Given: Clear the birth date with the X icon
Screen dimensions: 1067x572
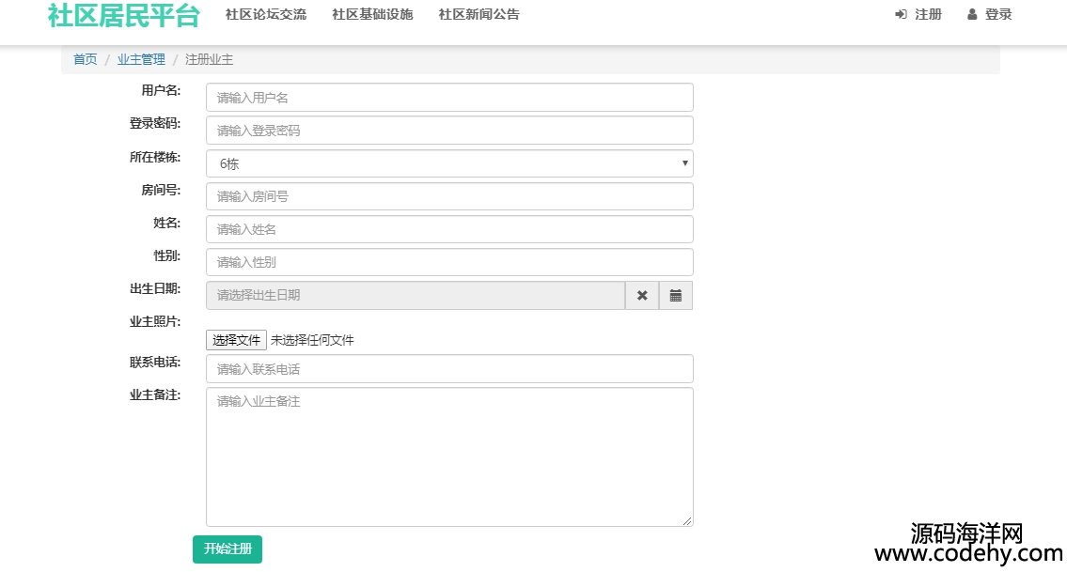Looking at the screenshot, I should pyautogui.click(x=642, y=295).
